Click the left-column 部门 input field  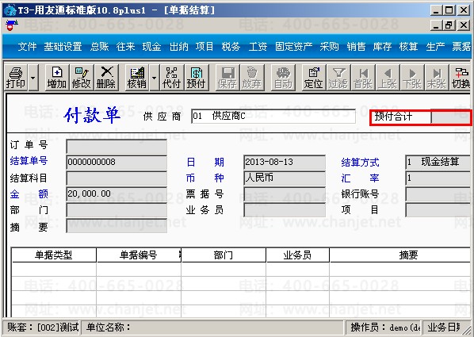[117, 210]
